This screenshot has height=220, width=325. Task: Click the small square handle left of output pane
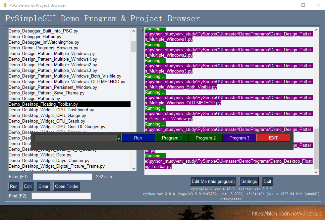(141, 30)
